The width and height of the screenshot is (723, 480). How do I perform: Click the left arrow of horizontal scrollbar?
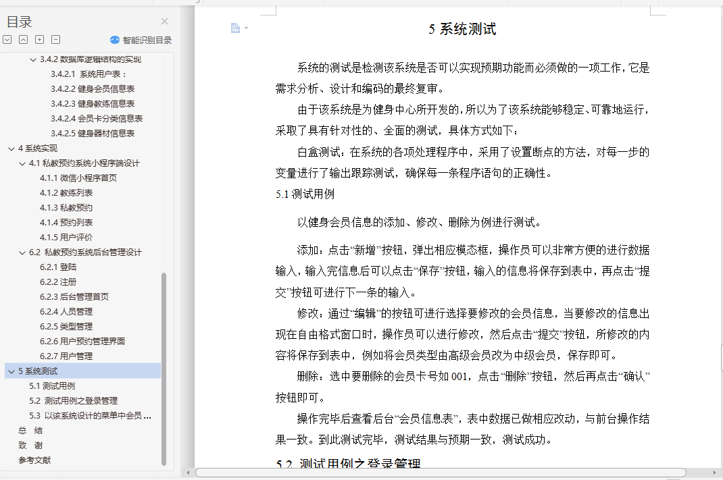pyautogui.click(x=188, y=473)
